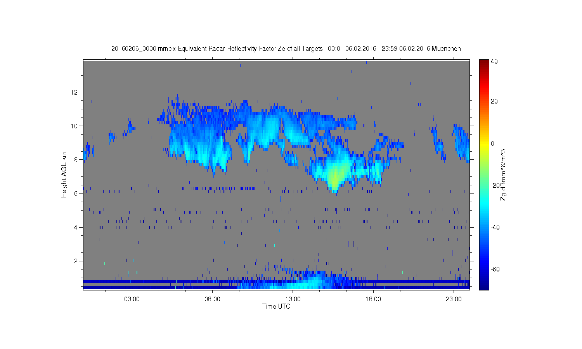Screen dimensions: 582x349
Task: Click height axis tick label 2
Action: point(76,261)
